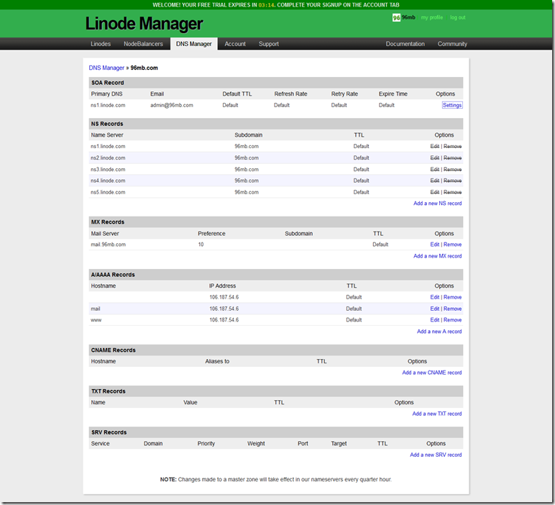Click the 96mb.com subdomain in ns5 row
The width and height of the screenshot is (555, 505).
(247, 192)
